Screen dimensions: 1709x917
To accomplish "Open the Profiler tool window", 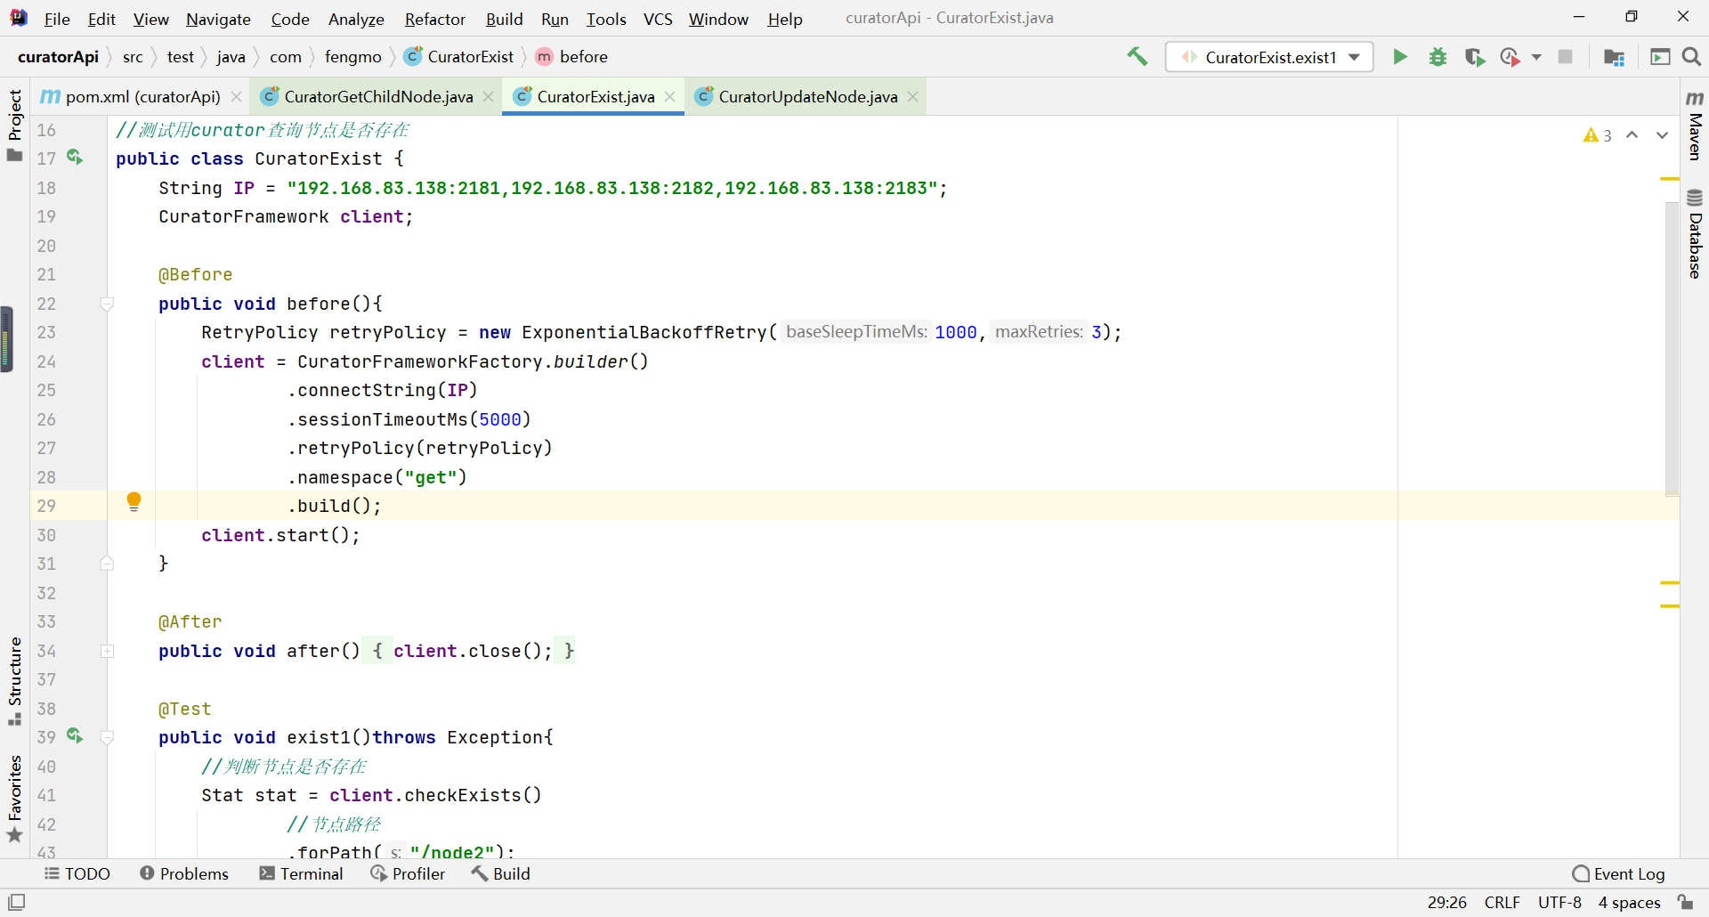I will 408,873.
